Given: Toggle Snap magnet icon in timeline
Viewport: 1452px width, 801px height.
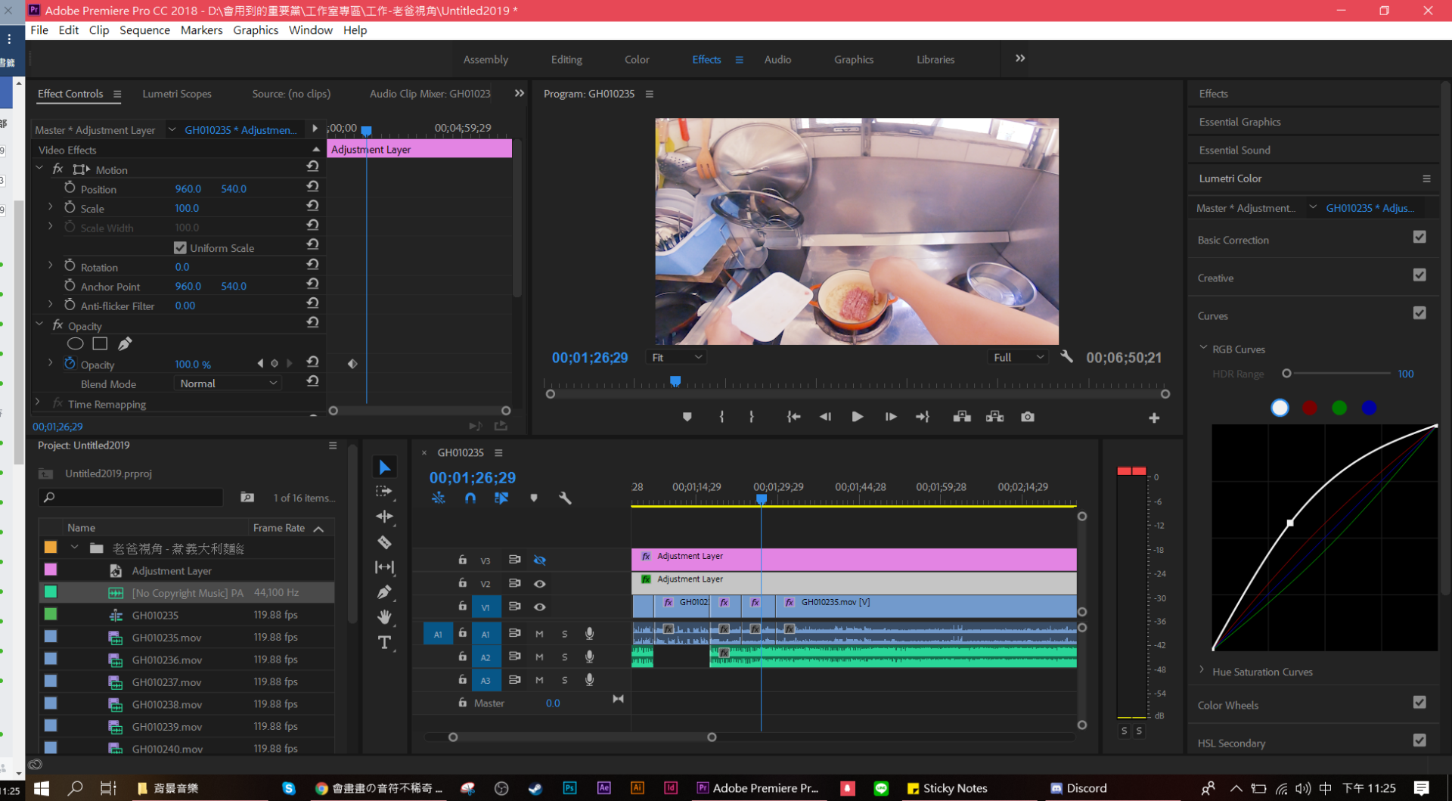Looking at the screenshot, I should coord(470,498).
